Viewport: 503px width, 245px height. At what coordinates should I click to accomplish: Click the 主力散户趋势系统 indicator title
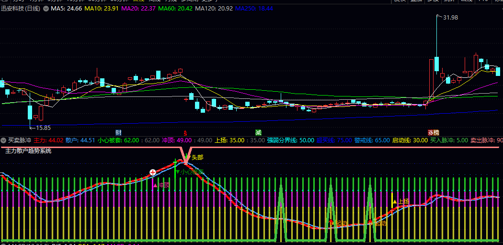click(28, 150)
